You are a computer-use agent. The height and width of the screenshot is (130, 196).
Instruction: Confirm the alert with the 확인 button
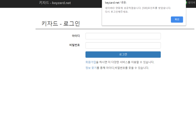click(x=177, y=20)
